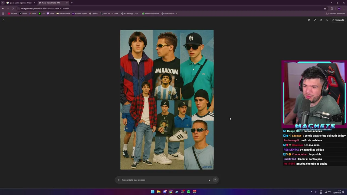Open a new browser tab
This screenshot has height=195, width=347.
[72, 3]
